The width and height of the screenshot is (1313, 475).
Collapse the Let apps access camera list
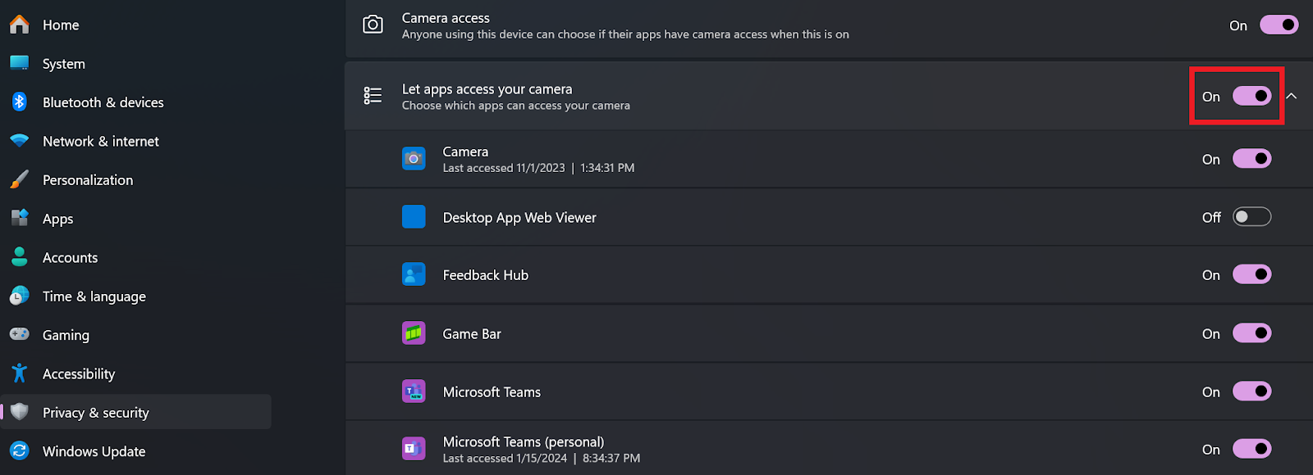[1292, 96]
